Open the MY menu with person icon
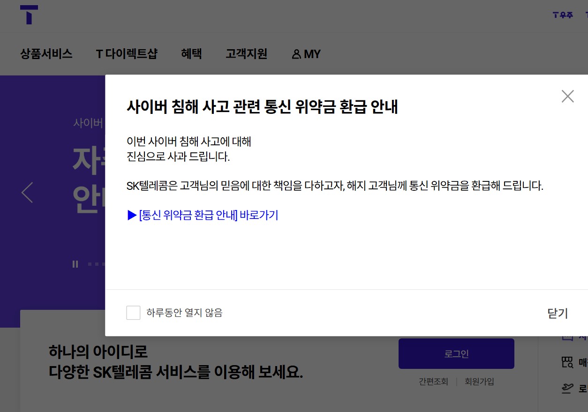Image resolution: width=588 pixels, height=412 pixels. click(x=306, y=54)
